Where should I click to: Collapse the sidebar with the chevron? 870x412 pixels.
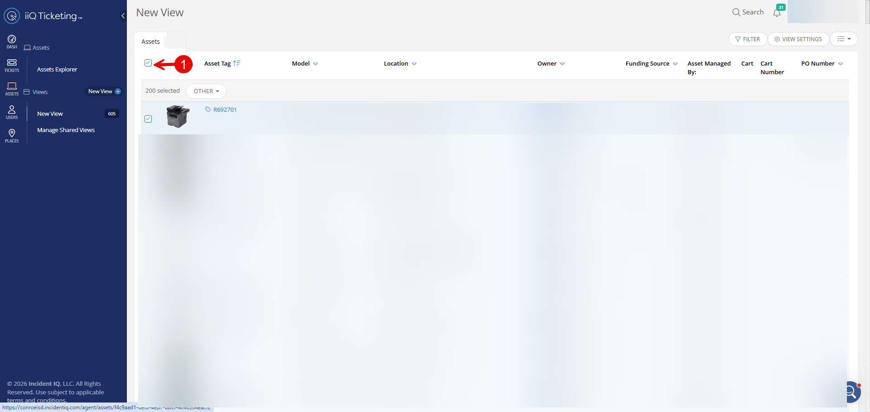click(x=123, y=16)
